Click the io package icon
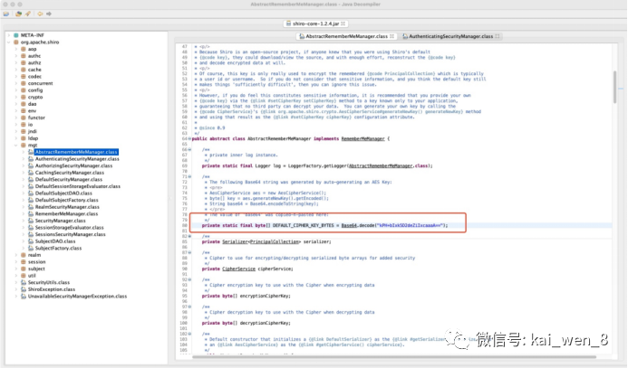The image size is (628, 368). coord(24,124)
